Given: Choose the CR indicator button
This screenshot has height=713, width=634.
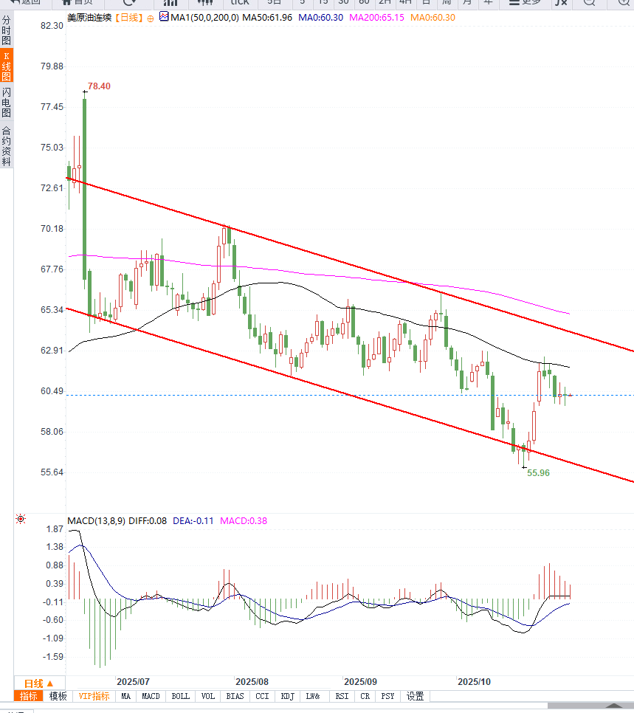Looking at the screenshot, I should 365,696.
